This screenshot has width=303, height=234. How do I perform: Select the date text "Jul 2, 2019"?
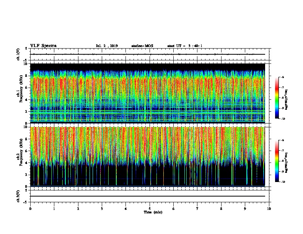tap(107, 46)
